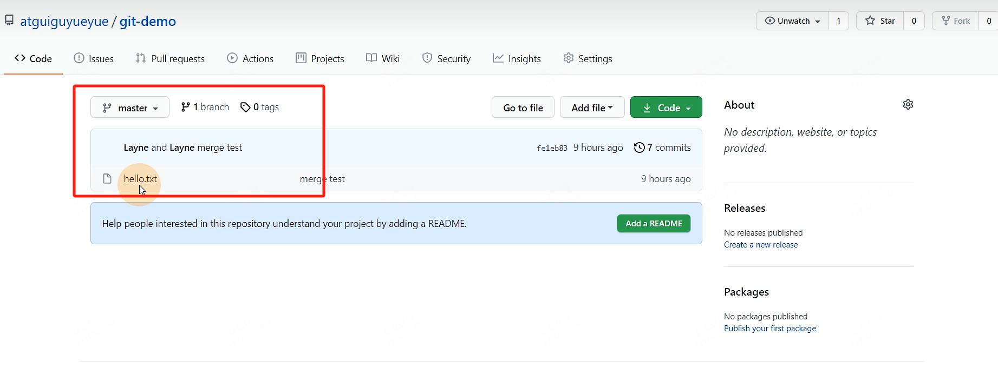Switch to the Issues tab
Viewport: 998px width, 375px height.
coord(94,58)
